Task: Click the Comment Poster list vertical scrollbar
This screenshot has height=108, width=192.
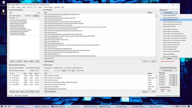Action: 156,82
